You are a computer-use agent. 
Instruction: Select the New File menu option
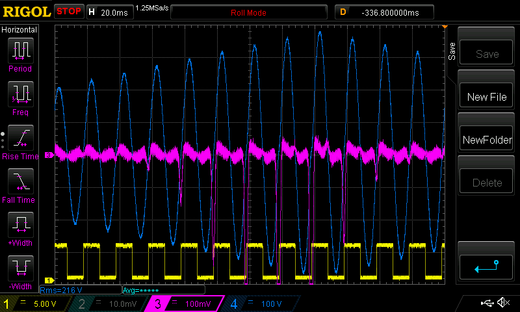tap(487, 97)
